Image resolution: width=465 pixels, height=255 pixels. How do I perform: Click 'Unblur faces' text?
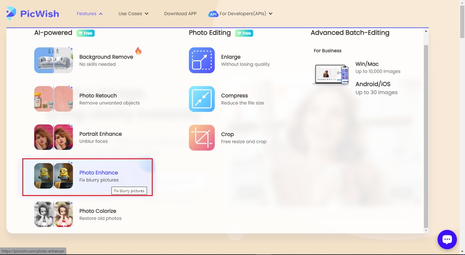(94, 141)
